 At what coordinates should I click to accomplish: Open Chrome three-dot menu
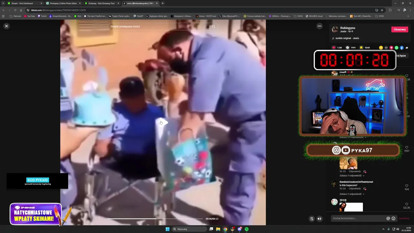pyautogui.click(x=410, y=10)
